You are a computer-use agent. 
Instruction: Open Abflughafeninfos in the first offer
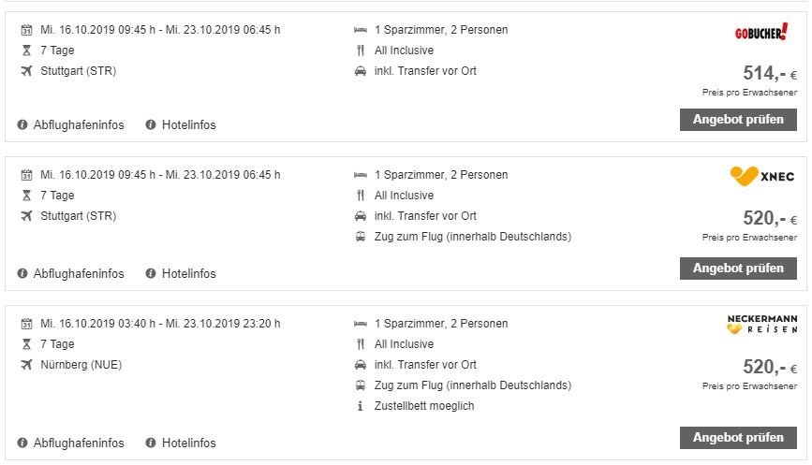coord(78,125)
